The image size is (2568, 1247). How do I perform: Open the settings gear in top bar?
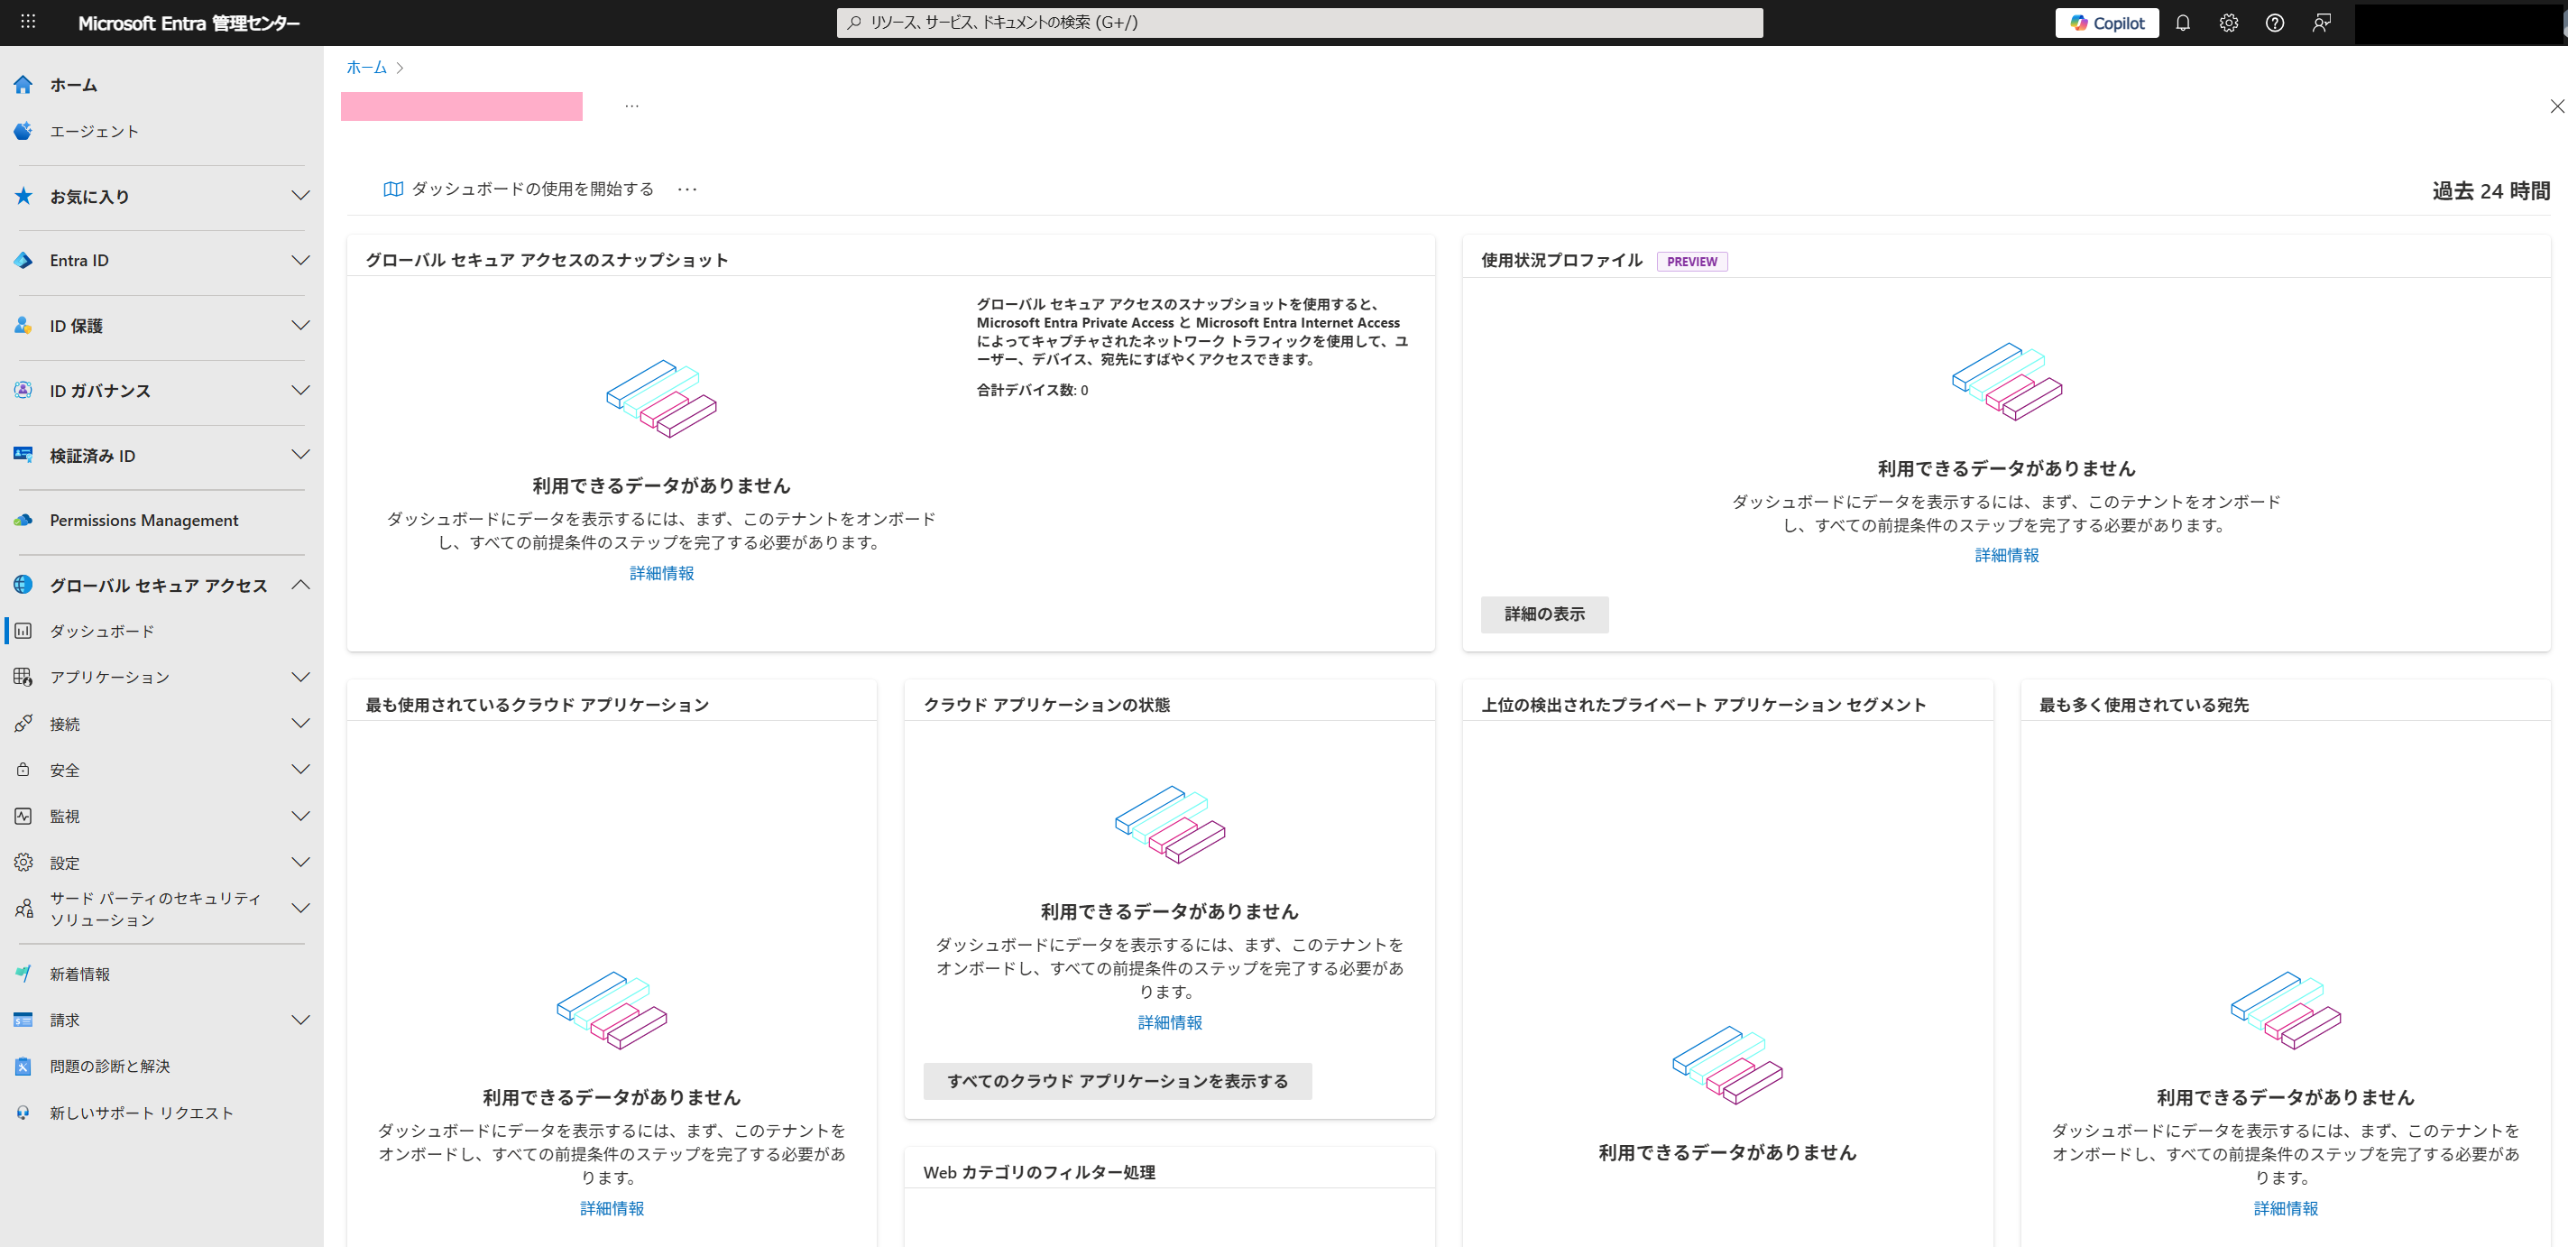coord(2228,23)
